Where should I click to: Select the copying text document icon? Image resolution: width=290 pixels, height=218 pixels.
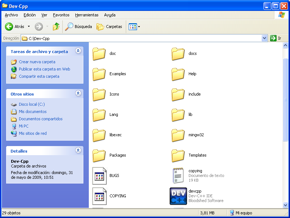tap(178, 175)
